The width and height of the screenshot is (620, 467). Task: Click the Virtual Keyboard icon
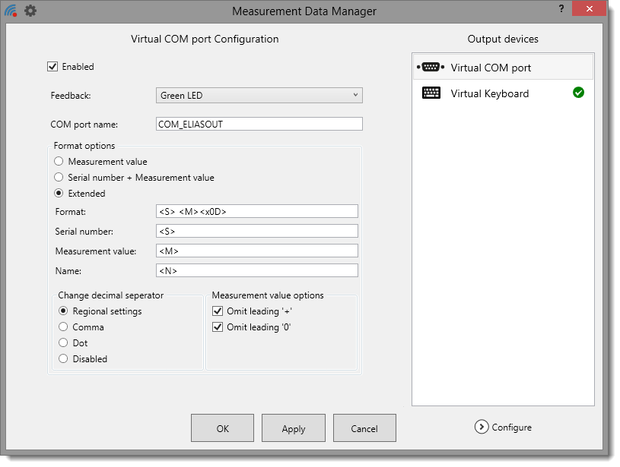tap(431, 93)
